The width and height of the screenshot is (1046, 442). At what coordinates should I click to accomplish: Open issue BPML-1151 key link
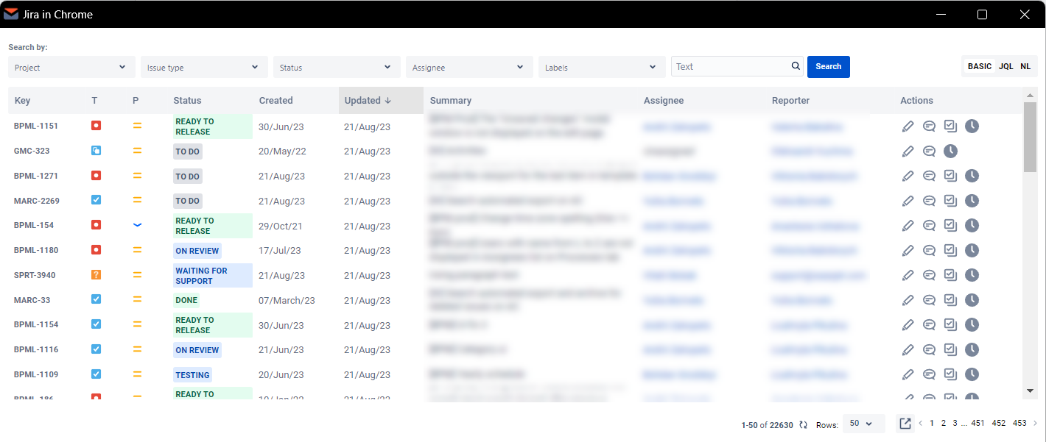tap(36, 126)
